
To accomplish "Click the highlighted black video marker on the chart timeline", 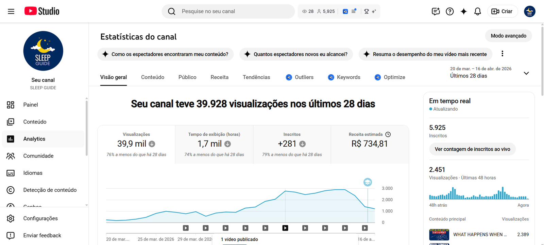I will (x=285, y=228).
